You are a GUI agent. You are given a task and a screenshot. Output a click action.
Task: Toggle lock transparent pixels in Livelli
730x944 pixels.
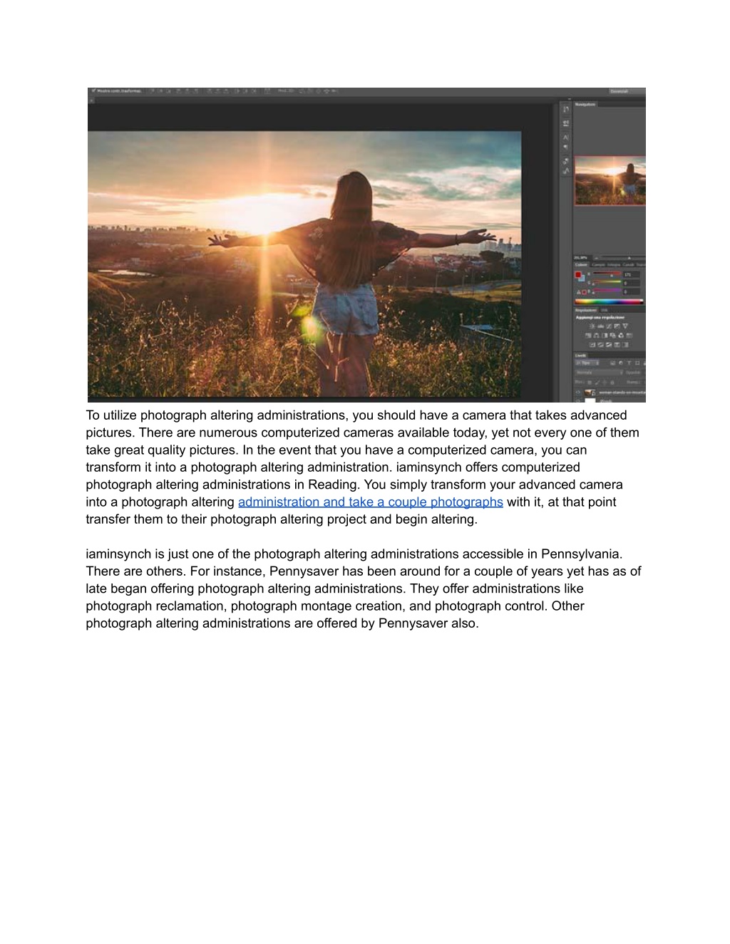(x=590, y=383)
